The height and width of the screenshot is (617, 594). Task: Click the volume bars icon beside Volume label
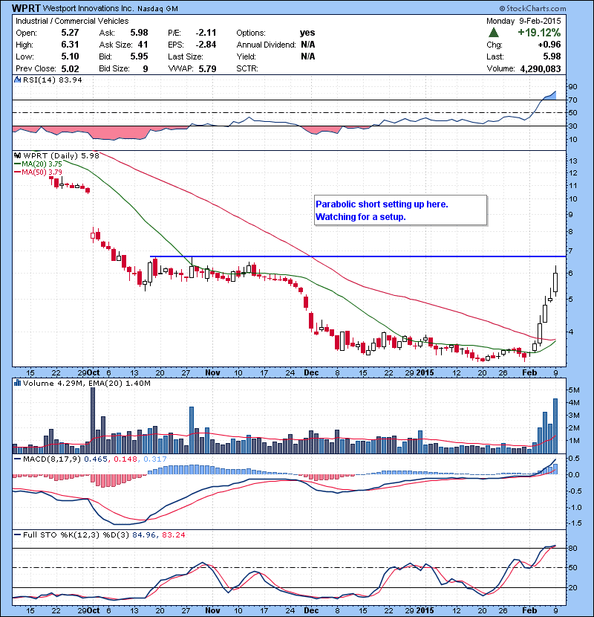(x=18, y=383)
